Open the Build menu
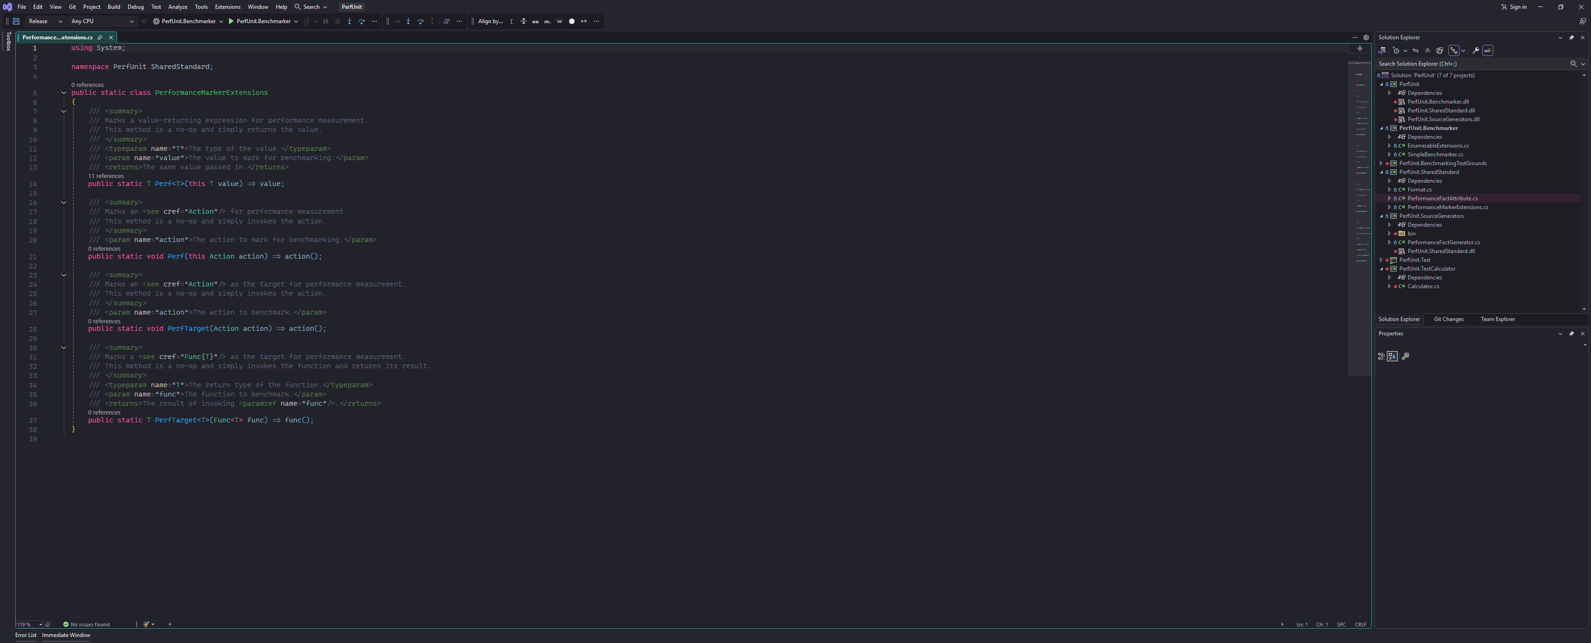 pyautogui.click(x=114, y=7)
